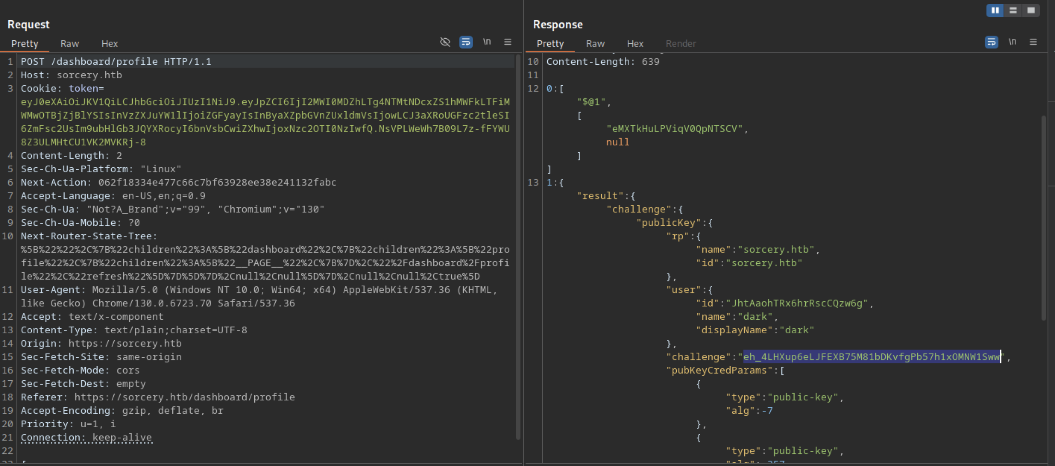Open Request panel hamburger options menu

coord(507,42)
